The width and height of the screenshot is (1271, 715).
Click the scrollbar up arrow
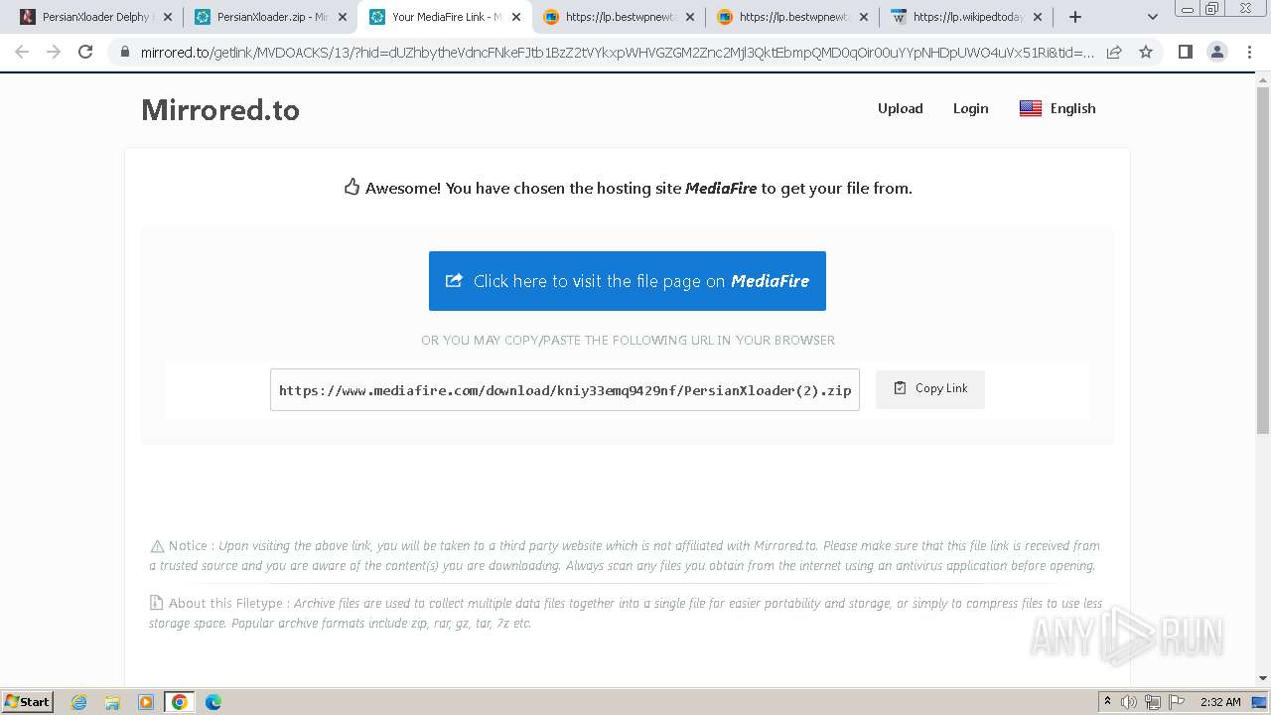click(1263, 81)
